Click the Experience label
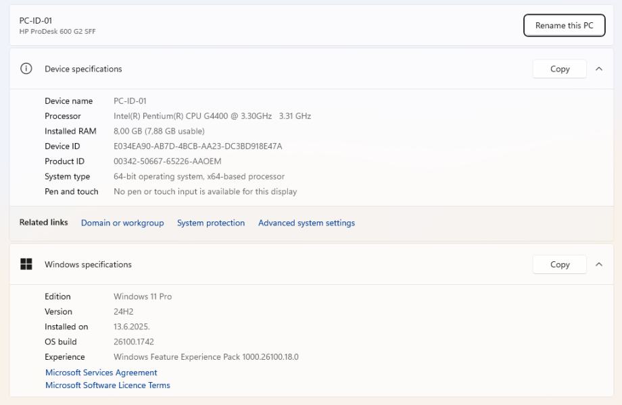This screenshot has height=405, width=622. point(65,356)
